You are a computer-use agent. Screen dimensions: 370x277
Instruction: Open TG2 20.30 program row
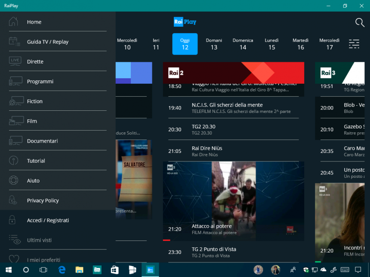pyautogui.click(x=233, y=129)
